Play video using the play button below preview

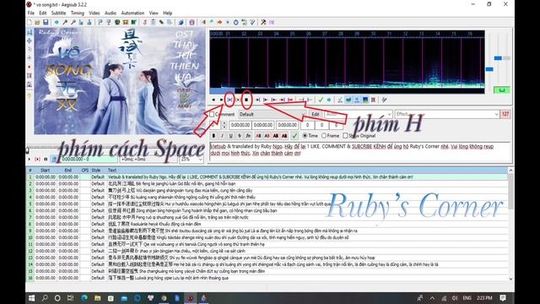30,160
